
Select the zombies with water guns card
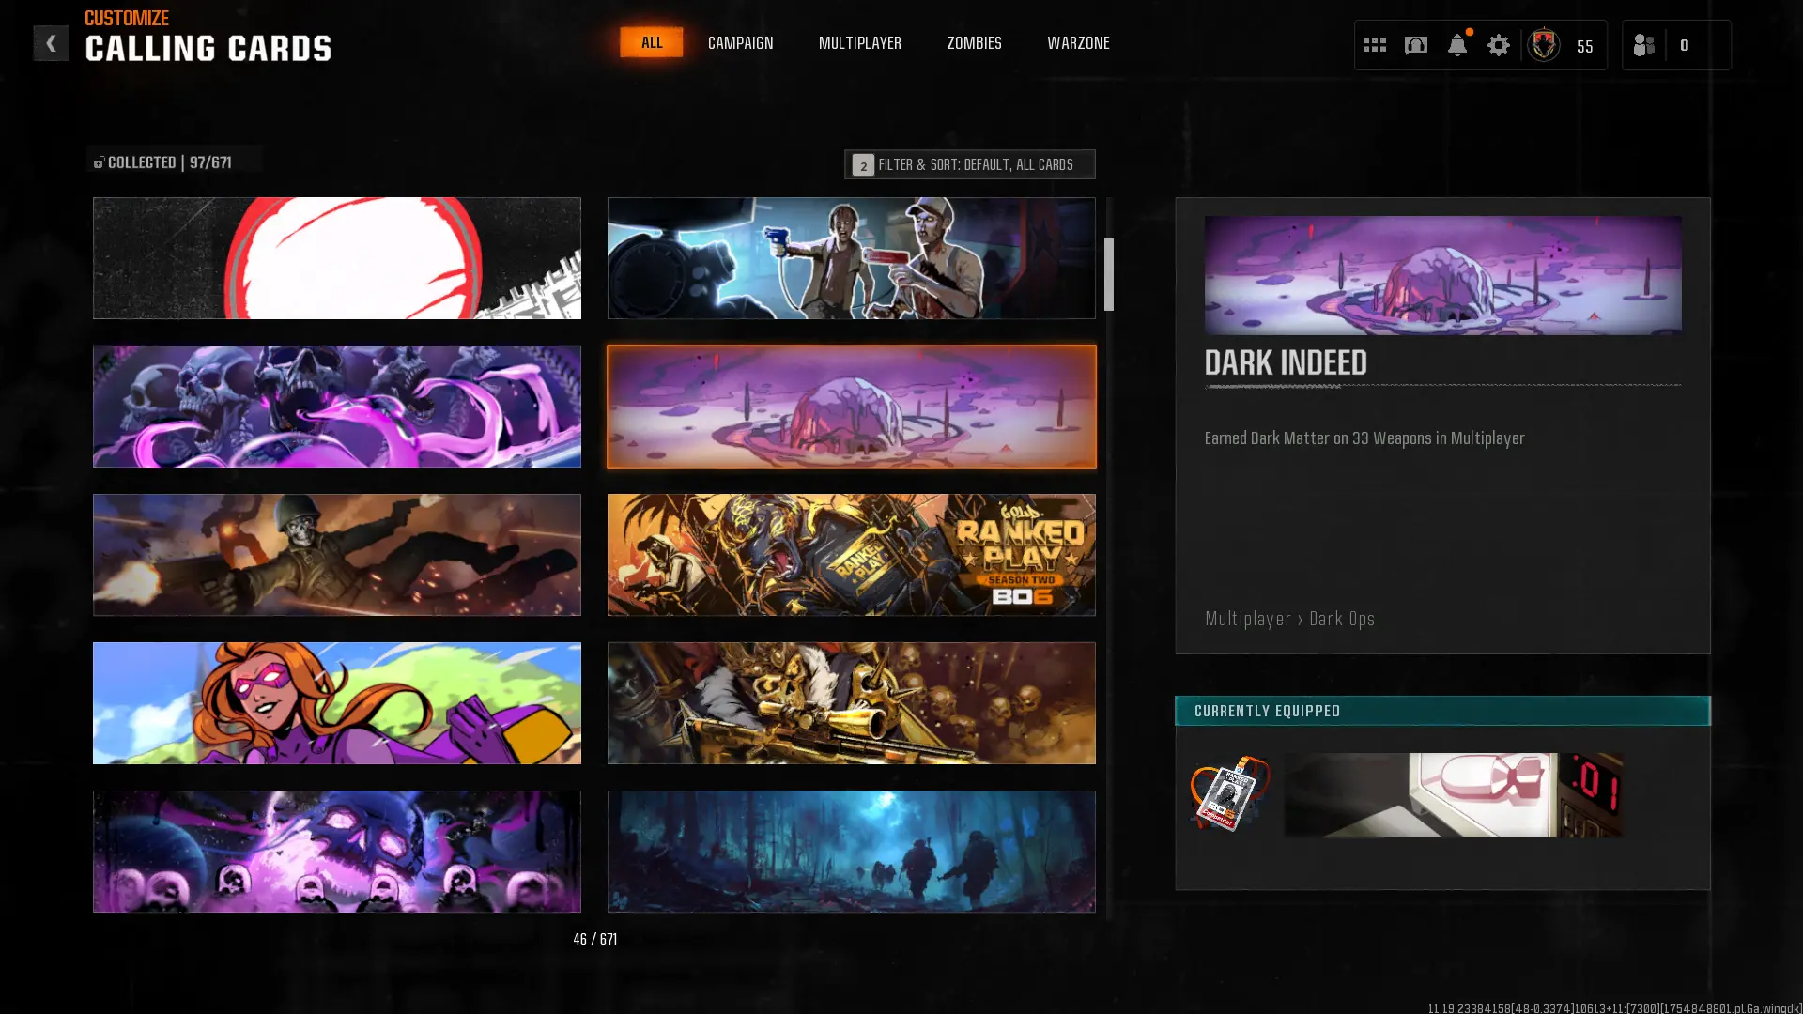tap(851, 258)
